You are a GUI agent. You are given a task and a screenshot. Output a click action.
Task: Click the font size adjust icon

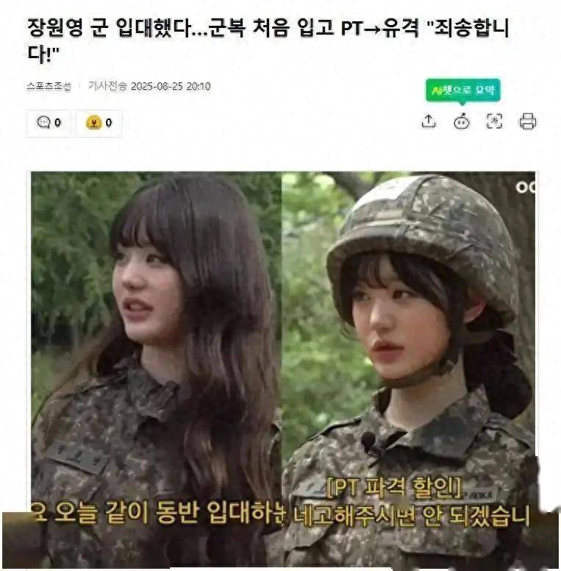point(494,121)
